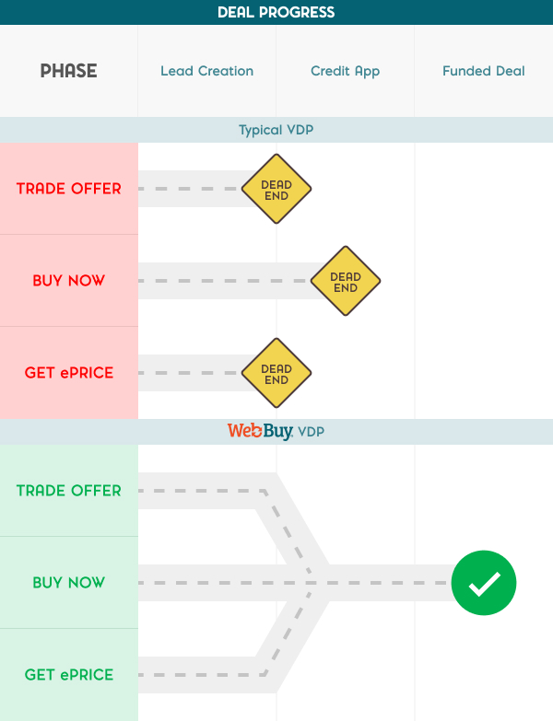Click the PHASE header cell
The image size is (553, 721).
(x=69, y=71)
